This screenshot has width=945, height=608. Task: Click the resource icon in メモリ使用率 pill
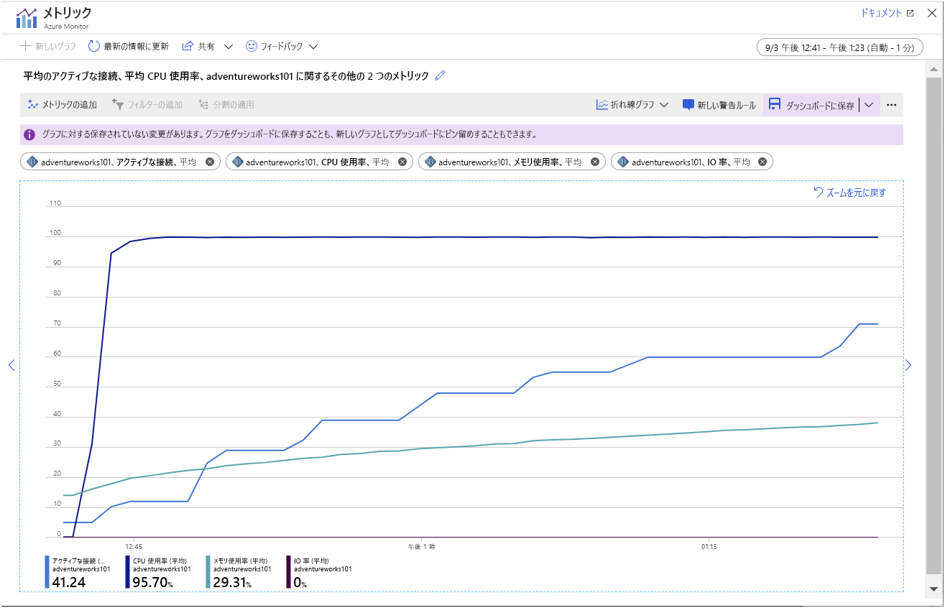430,162
